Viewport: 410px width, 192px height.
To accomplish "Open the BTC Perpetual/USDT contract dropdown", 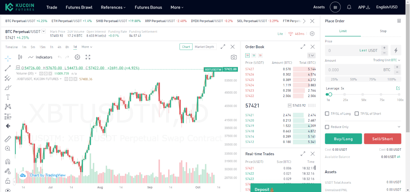I will pyautogui.click(x=43, y=31).
